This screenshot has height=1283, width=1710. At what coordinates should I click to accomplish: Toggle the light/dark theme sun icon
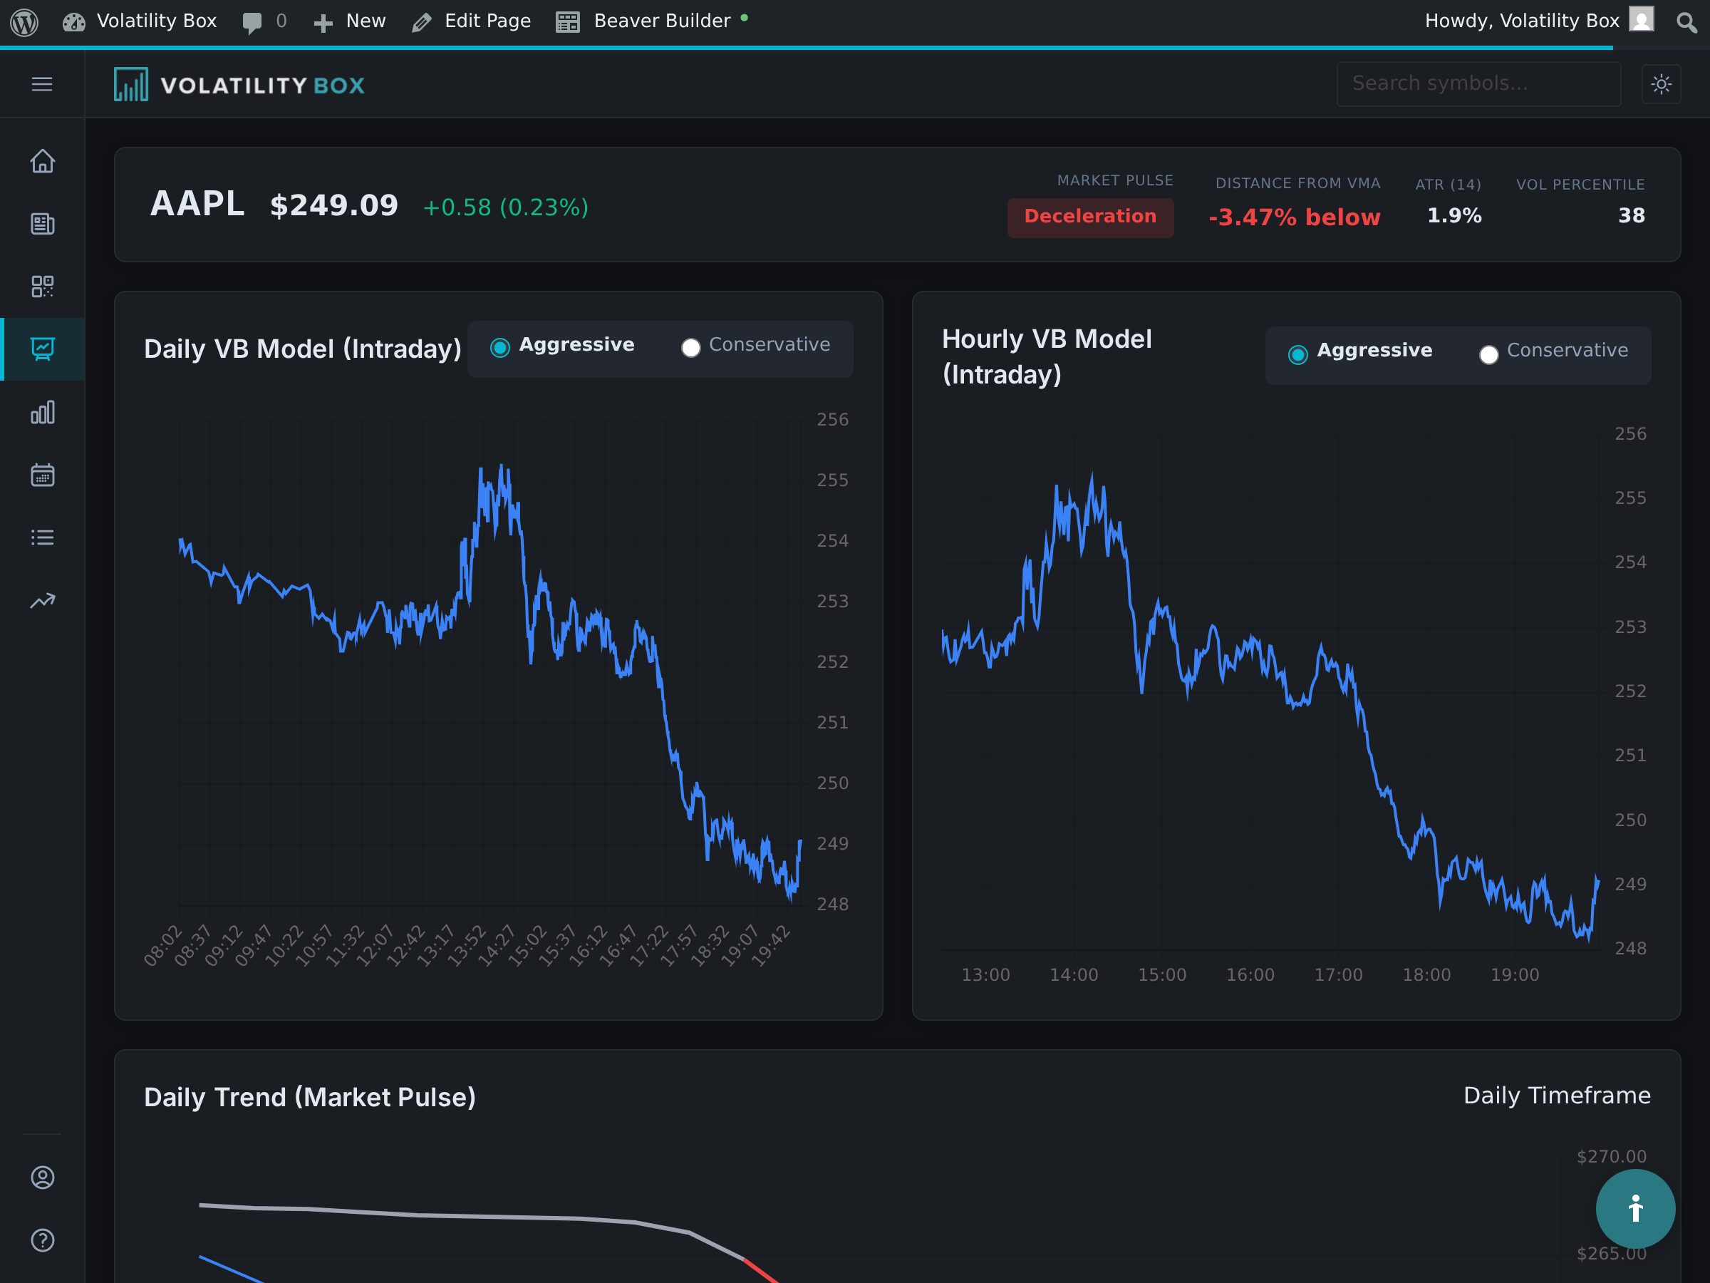pos(1661,83)
